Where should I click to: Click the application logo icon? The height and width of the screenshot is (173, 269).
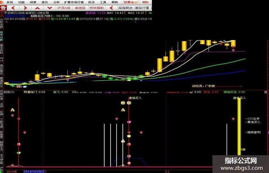tap(2, 2)
